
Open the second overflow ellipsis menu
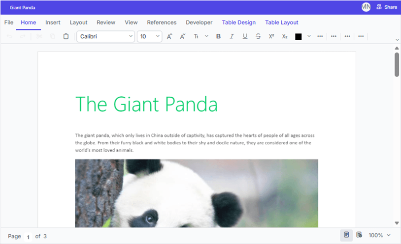tap(334, 36)
